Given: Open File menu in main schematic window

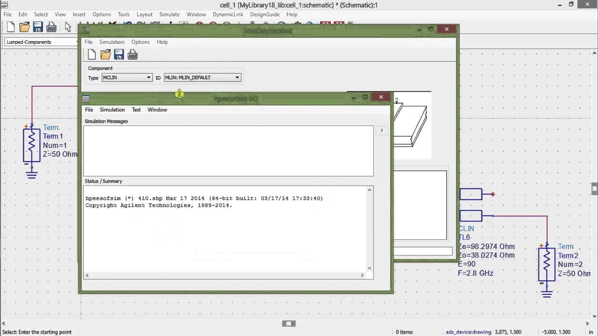Looking at the screenshot, I should [7, 14].
